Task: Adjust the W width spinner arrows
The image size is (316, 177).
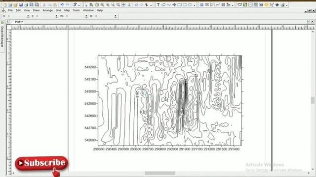Action: pos(86,16)
